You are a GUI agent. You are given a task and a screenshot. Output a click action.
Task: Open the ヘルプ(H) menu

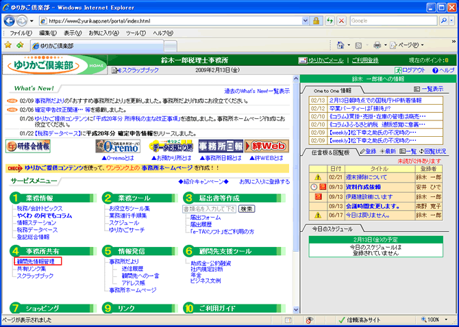tap(163, 33)
